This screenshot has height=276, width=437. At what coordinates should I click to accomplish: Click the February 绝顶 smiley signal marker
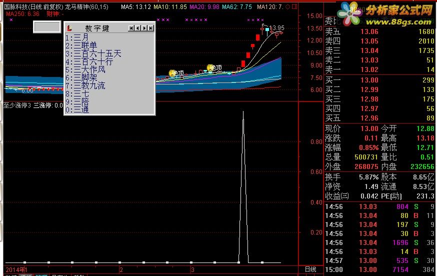pyautogui.click(x=172, y=73)
